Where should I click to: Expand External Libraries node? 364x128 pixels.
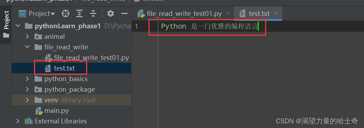[x=18, y=121]
